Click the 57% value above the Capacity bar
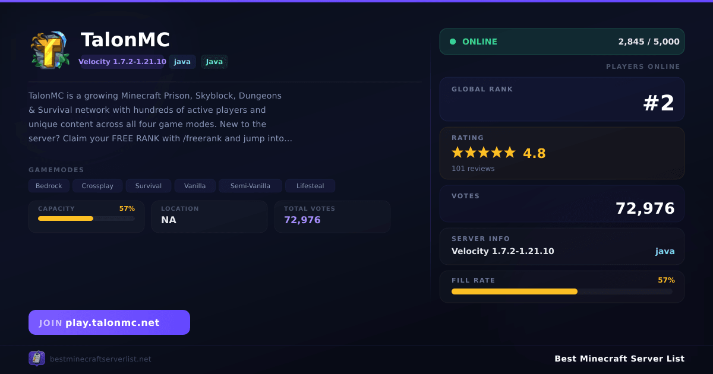 point(127,208)
